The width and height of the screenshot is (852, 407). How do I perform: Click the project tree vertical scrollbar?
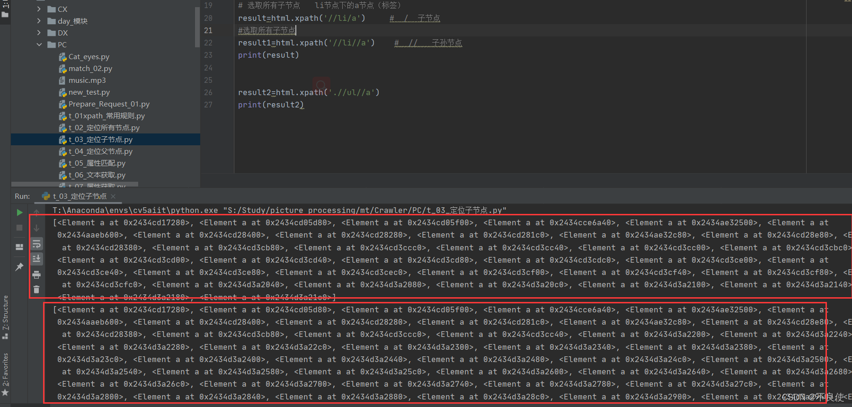(197, 26)
